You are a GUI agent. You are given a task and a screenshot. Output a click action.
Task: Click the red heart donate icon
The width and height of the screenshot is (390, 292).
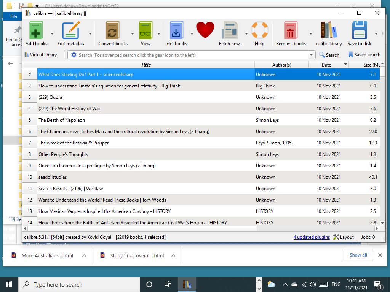tap(205, 30)
